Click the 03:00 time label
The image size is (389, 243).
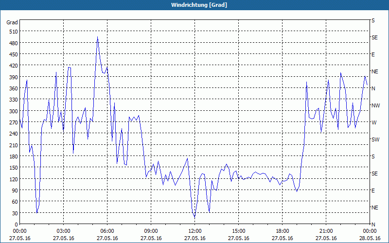tap(63, 231)
